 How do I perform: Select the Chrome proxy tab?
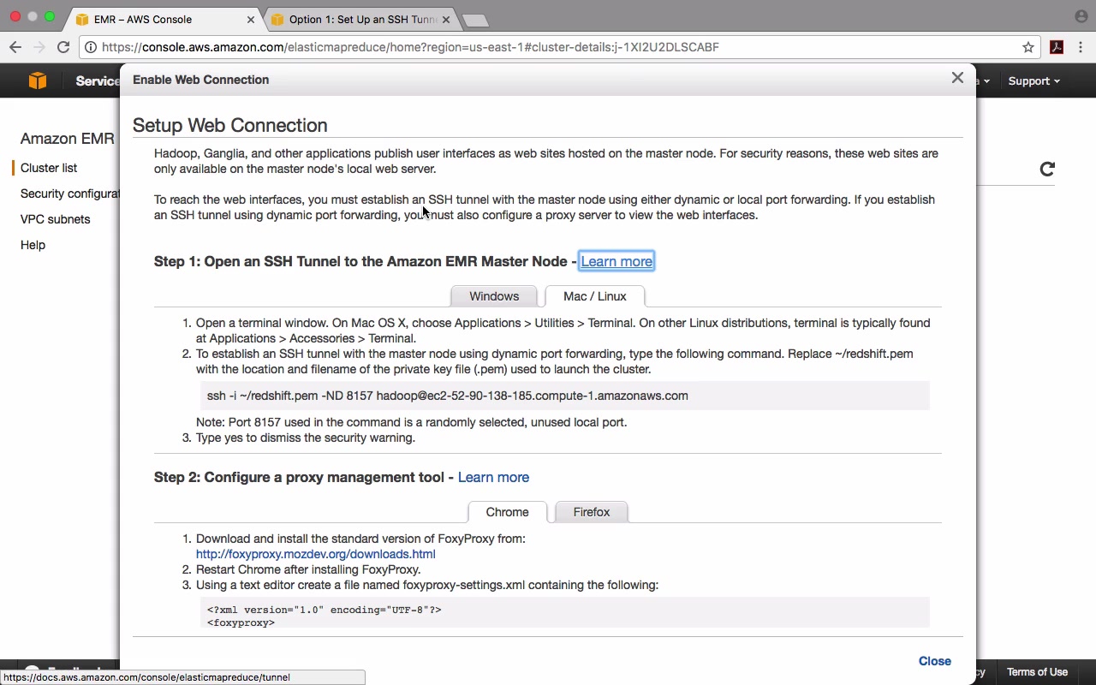click(507, 512)
